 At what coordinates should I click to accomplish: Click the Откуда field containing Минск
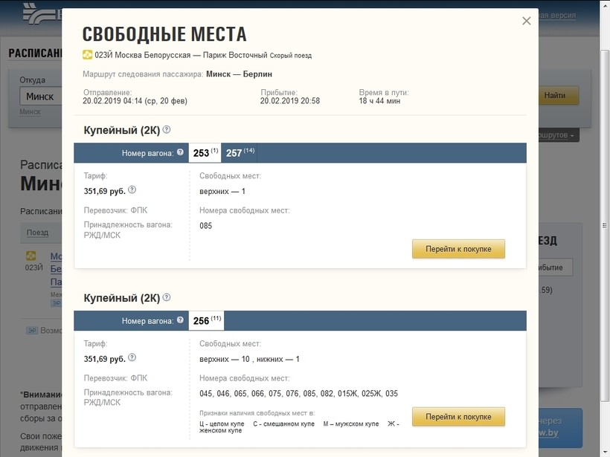coord(41,96)
